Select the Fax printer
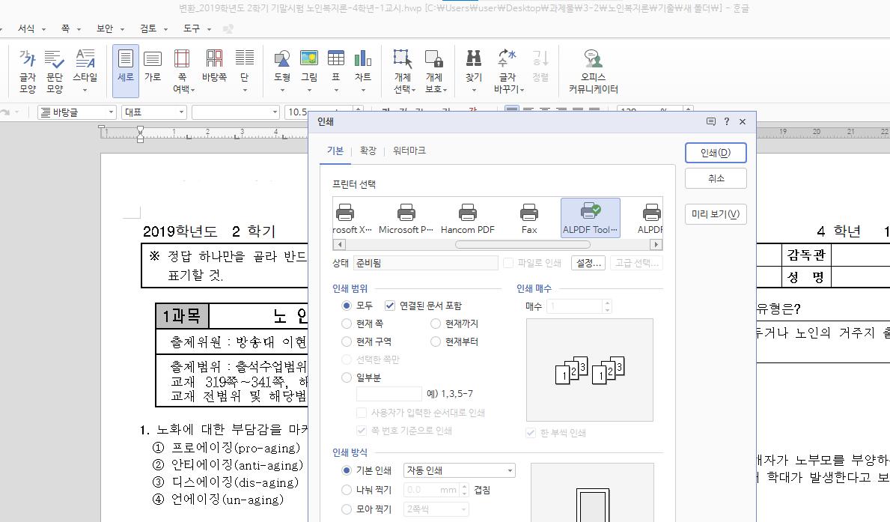890x522 pixels. tap(529, 218)
